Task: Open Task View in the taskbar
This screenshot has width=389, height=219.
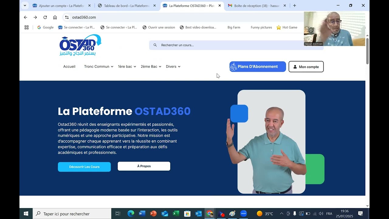Action: 118,214
